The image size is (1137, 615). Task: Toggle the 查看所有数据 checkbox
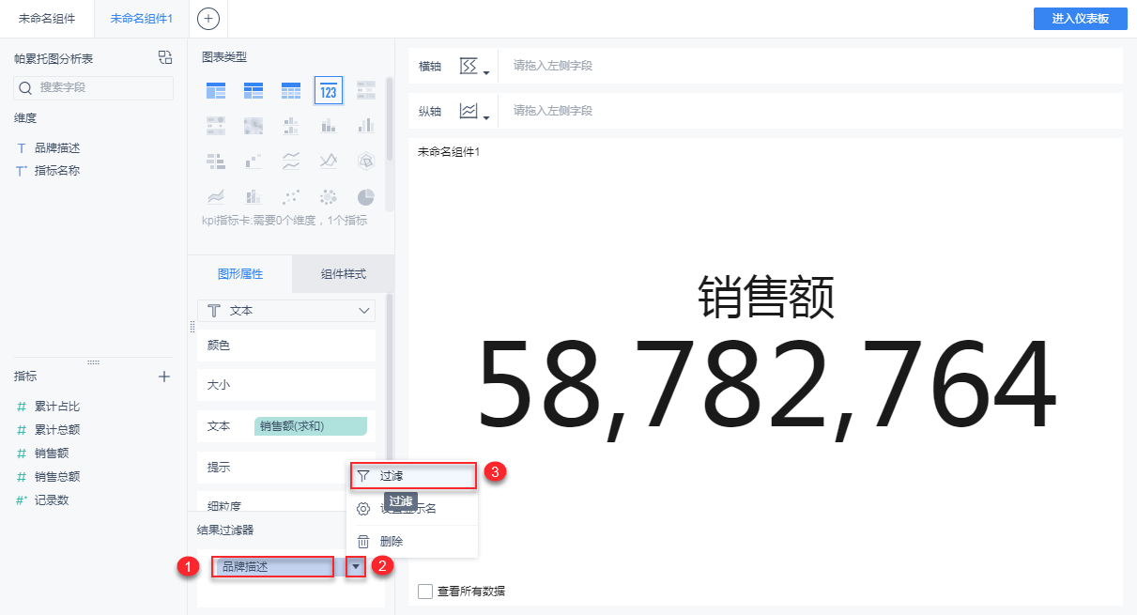[x=425, y=592]
